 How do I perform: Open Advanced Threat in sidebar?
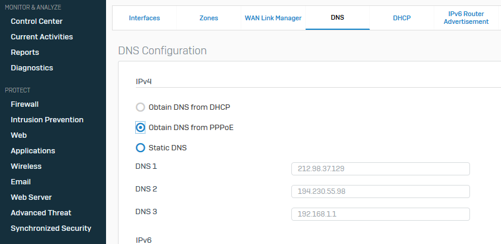41,213
